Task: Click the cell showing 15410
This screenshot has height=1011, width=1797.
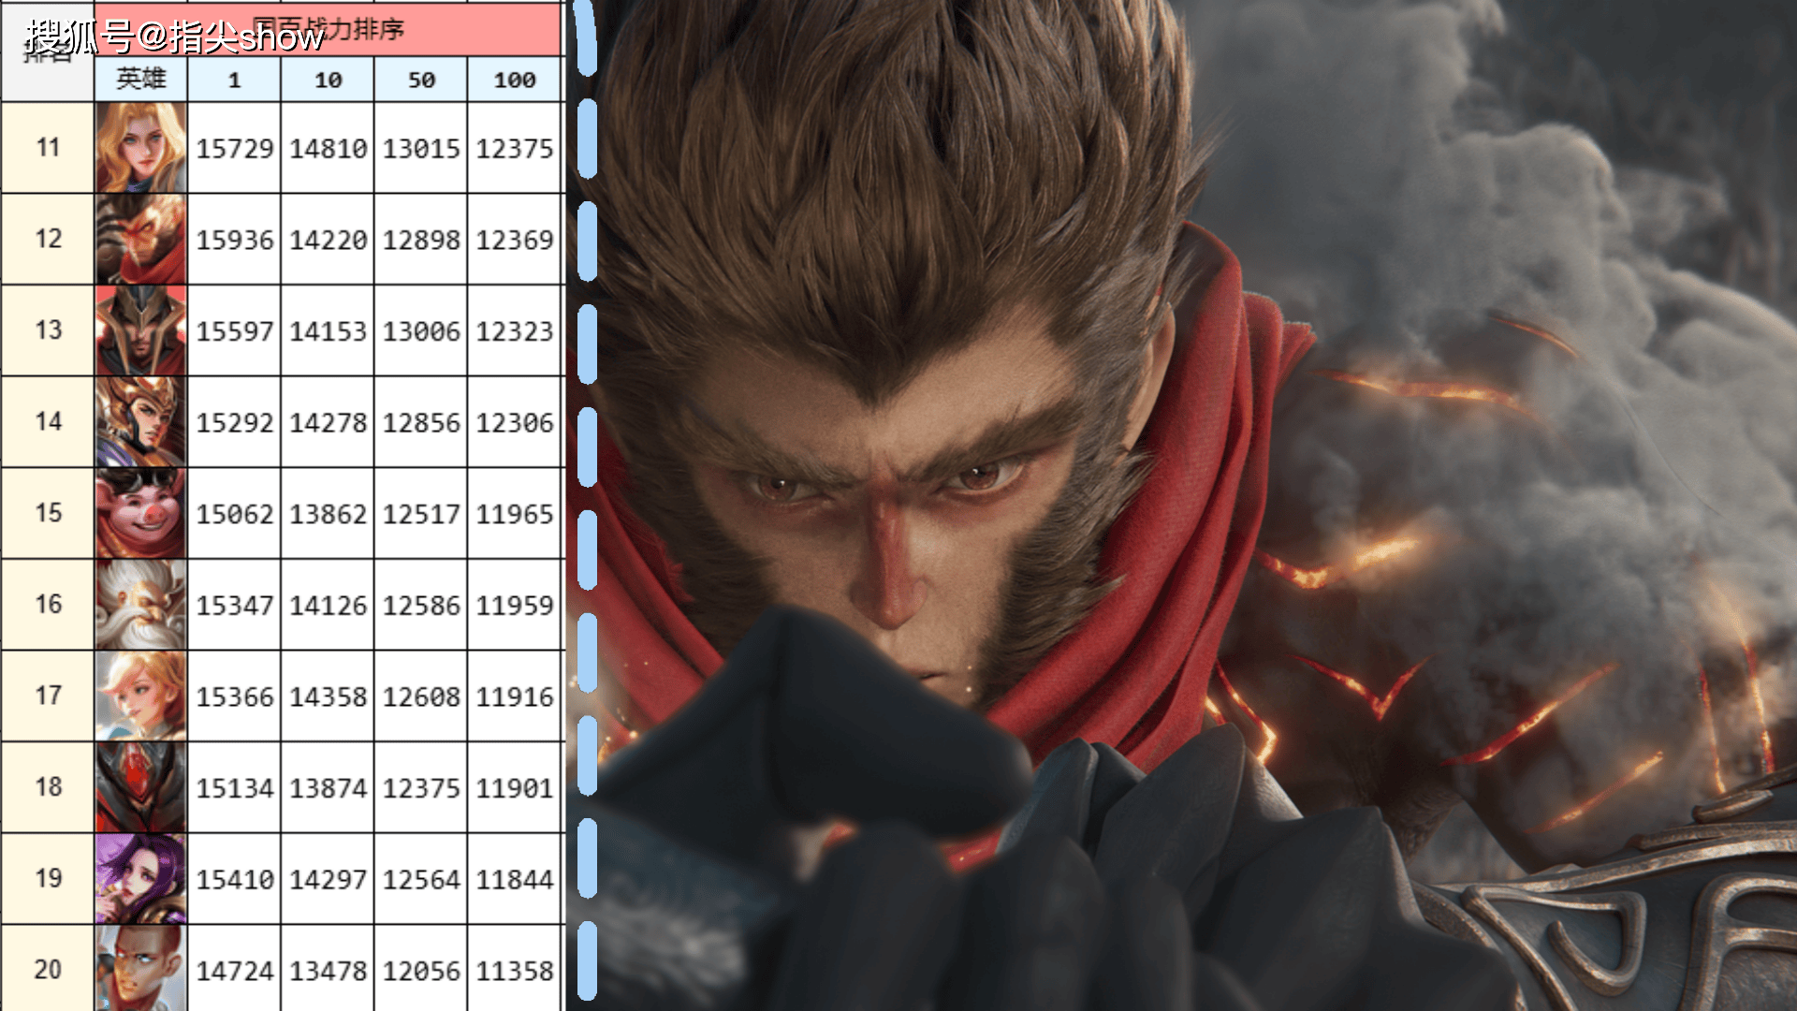Action: click(234, 879)
